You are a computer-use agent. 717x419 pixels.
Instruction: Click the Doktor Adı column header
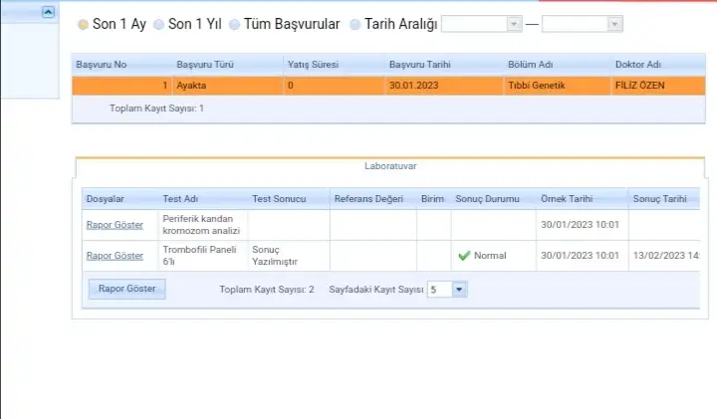tap(640, 65)
